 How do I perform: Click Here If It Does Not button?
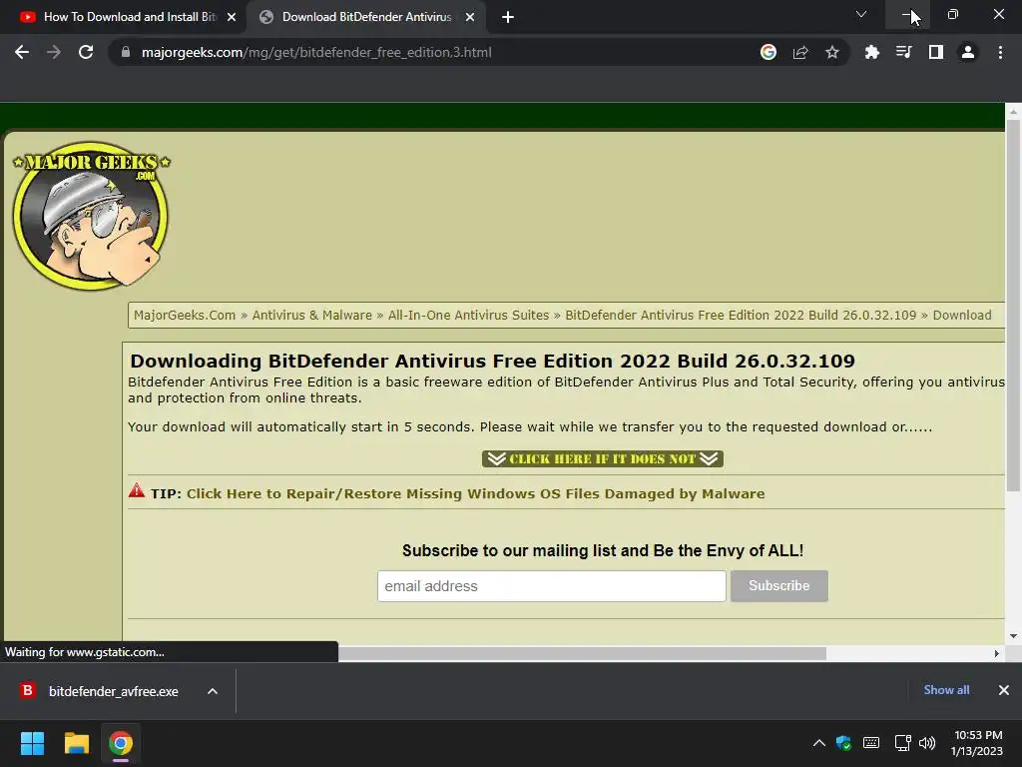(x=603, y=458)
